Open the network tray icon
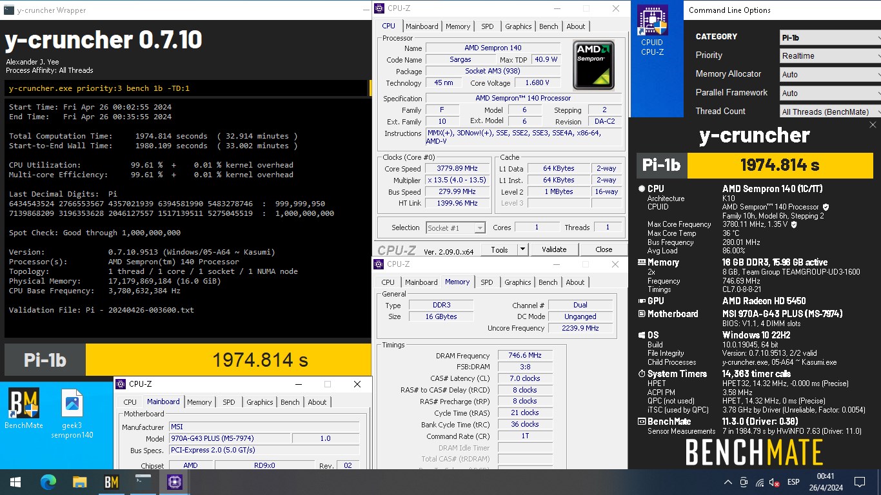This screenshot has height=495, width=881. [x=760, y=482]
